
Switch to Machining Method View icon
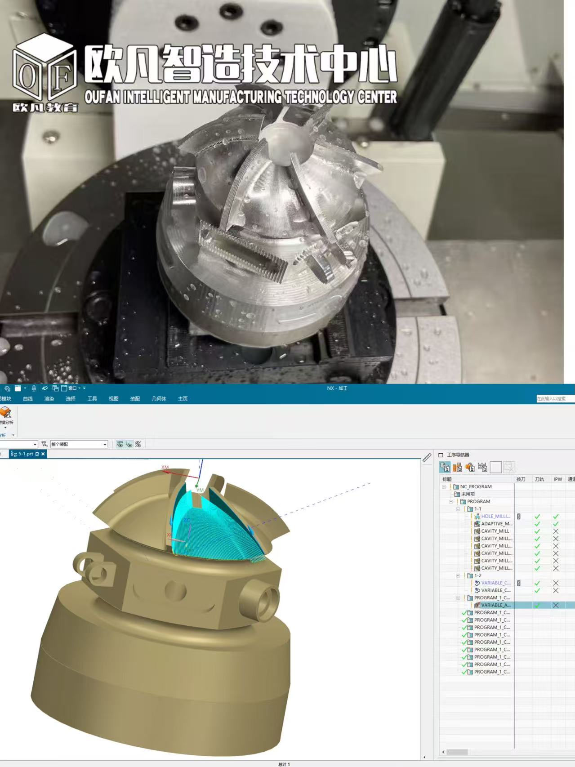(482, 467)
